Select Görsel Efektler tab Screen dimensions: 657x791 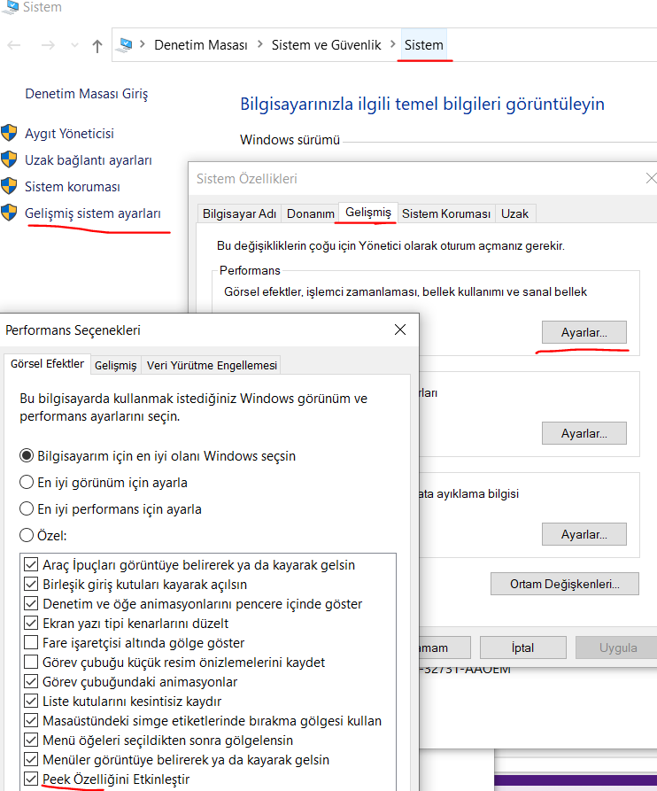[x=48, y=364]
